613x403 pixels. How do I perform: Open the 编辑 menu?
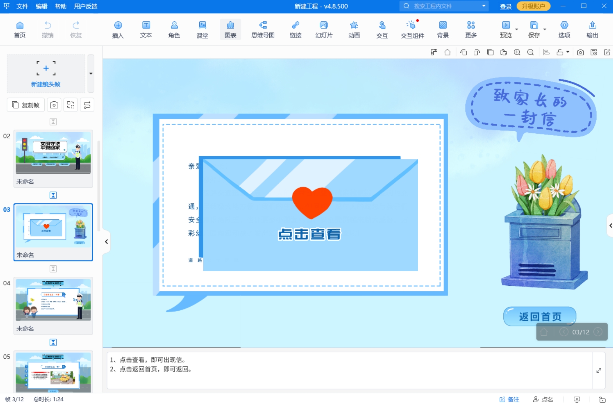[41, 6]
